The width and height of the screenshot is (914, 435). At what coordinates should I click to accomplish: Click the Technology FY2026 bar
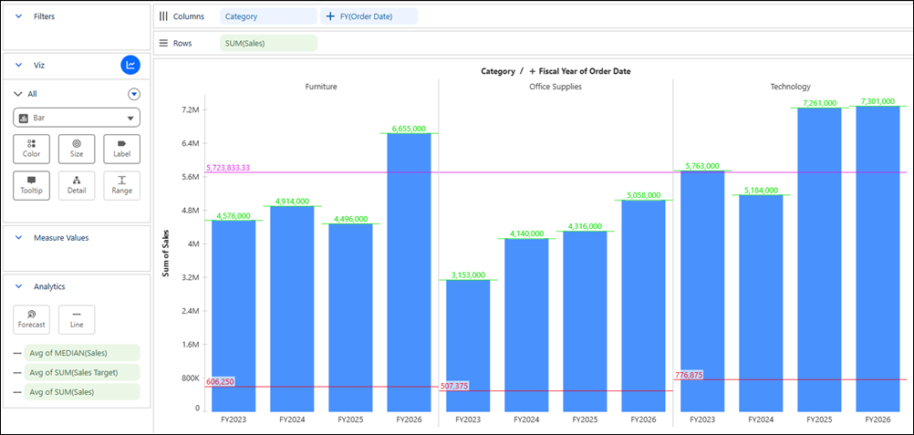pyautogui.click(x=878, y=259)
